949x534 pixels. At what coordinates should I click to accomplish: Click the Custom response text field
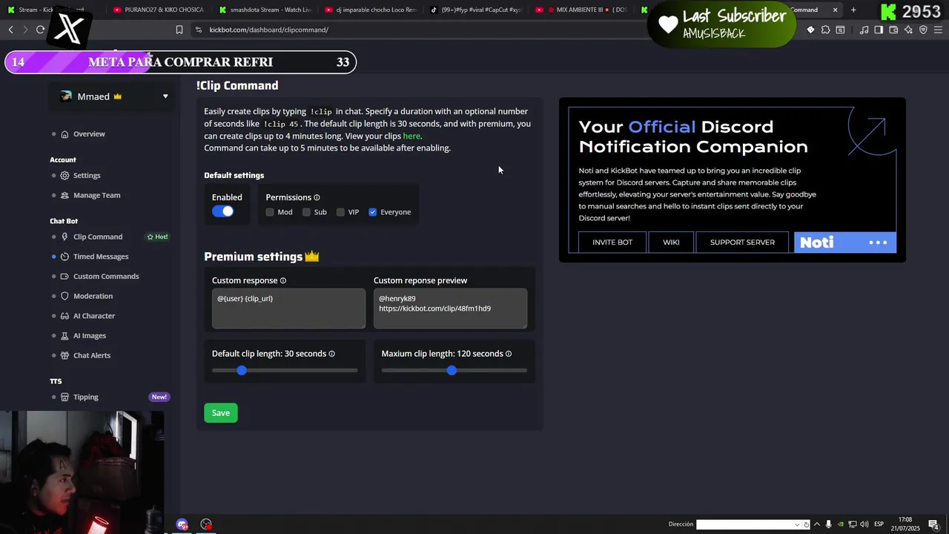coord(288,309)
